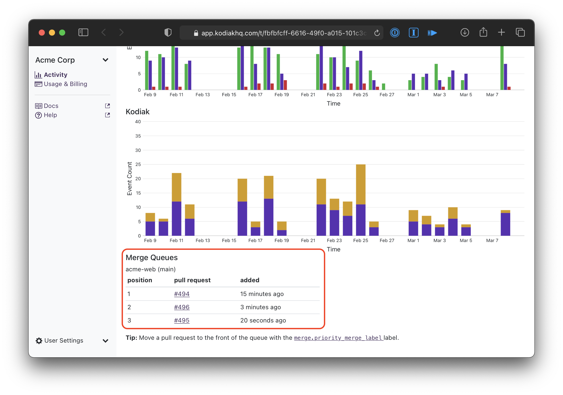Open the Help external link

click(x=50, y=115)
